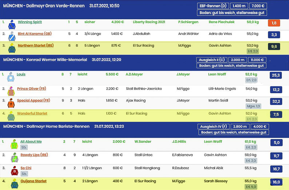Open the Wonderful Starlet horse link
The width and height of the screenshot is (289, 190).
click(32, 113)
